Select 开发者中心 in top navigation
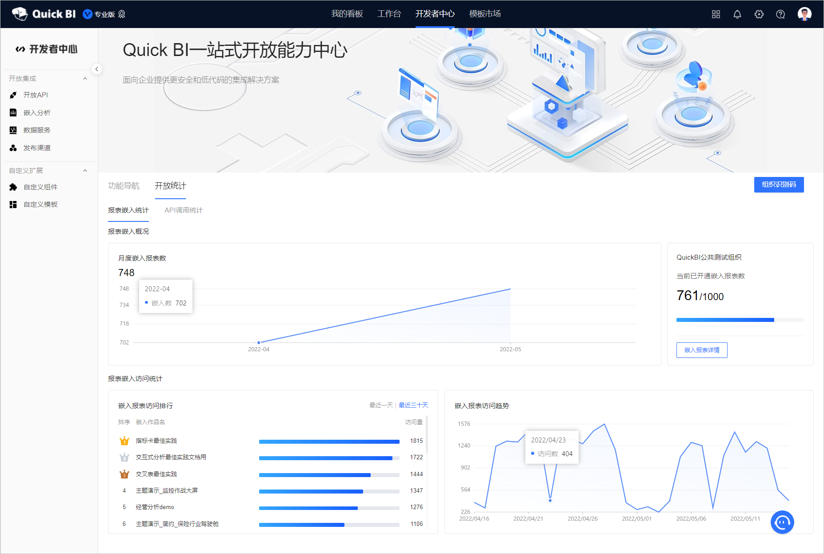The width and height of the screenshot is (824, 554). (435, 14)
